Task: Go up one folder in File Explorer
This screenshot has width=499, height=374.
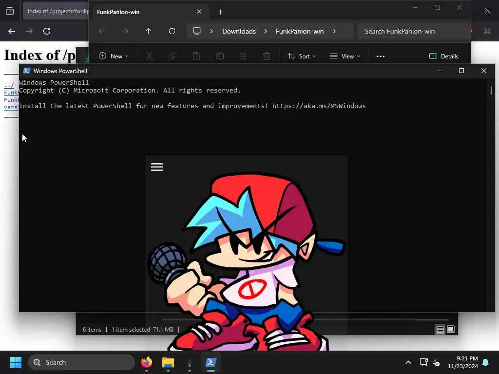Action: click(x=148, y=31)
